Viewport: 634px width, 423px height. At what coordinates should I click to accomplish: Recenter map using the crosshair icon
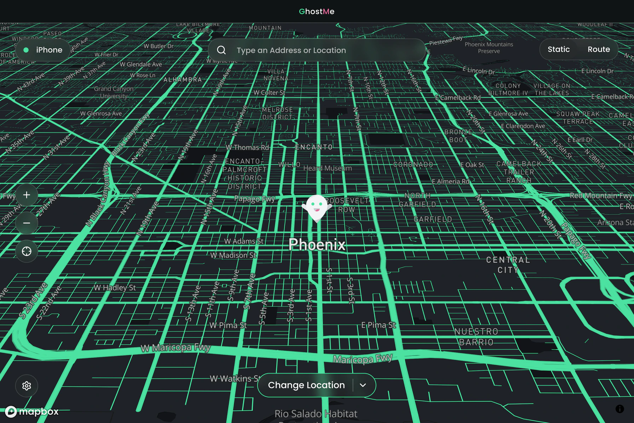click(x=27, y=251)
